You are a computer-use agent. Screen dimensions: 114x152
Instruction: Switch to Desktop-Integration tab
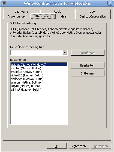93,16
